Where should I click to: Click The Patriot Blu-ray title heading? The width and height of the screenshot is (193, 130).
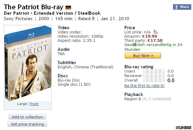pyautogui.click(x=34, y=7)
